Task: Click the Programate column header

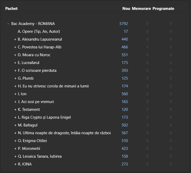Action: point(163,9)
